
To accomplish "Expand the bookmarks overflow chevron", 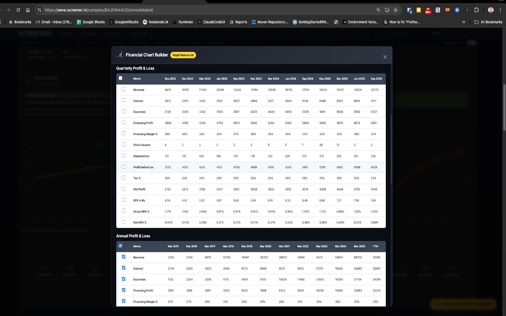I will coord(463,22).
